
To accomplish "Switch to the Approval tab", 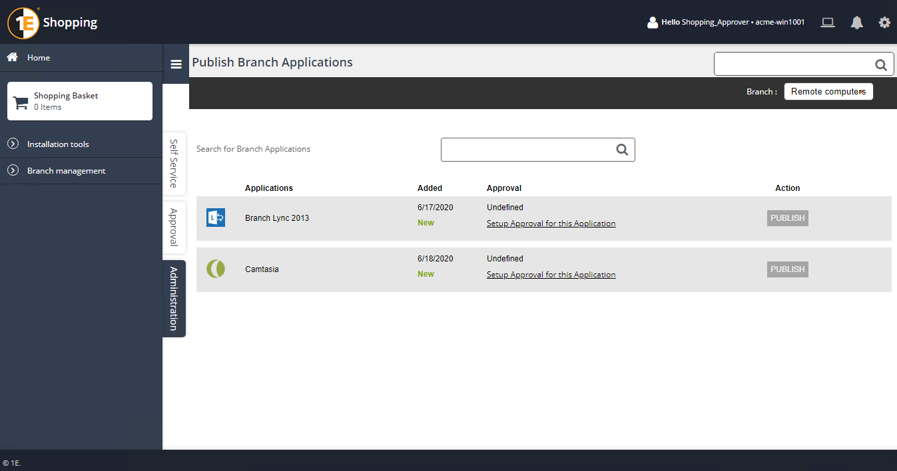I will point(174,227).
